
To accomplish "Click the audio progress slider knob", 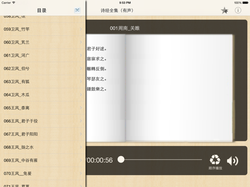I will coord(121,159).
